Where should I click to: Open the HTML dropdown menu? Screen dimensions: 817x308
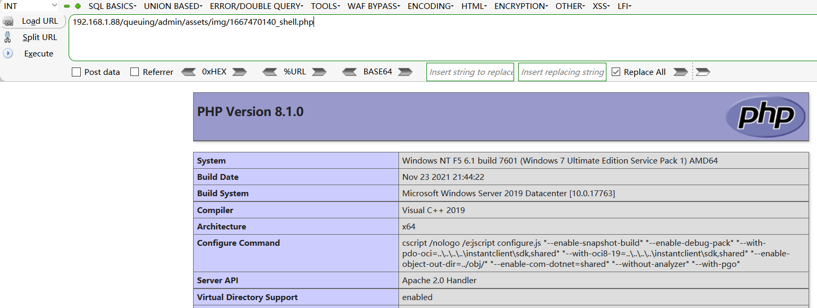pos(474,6)
